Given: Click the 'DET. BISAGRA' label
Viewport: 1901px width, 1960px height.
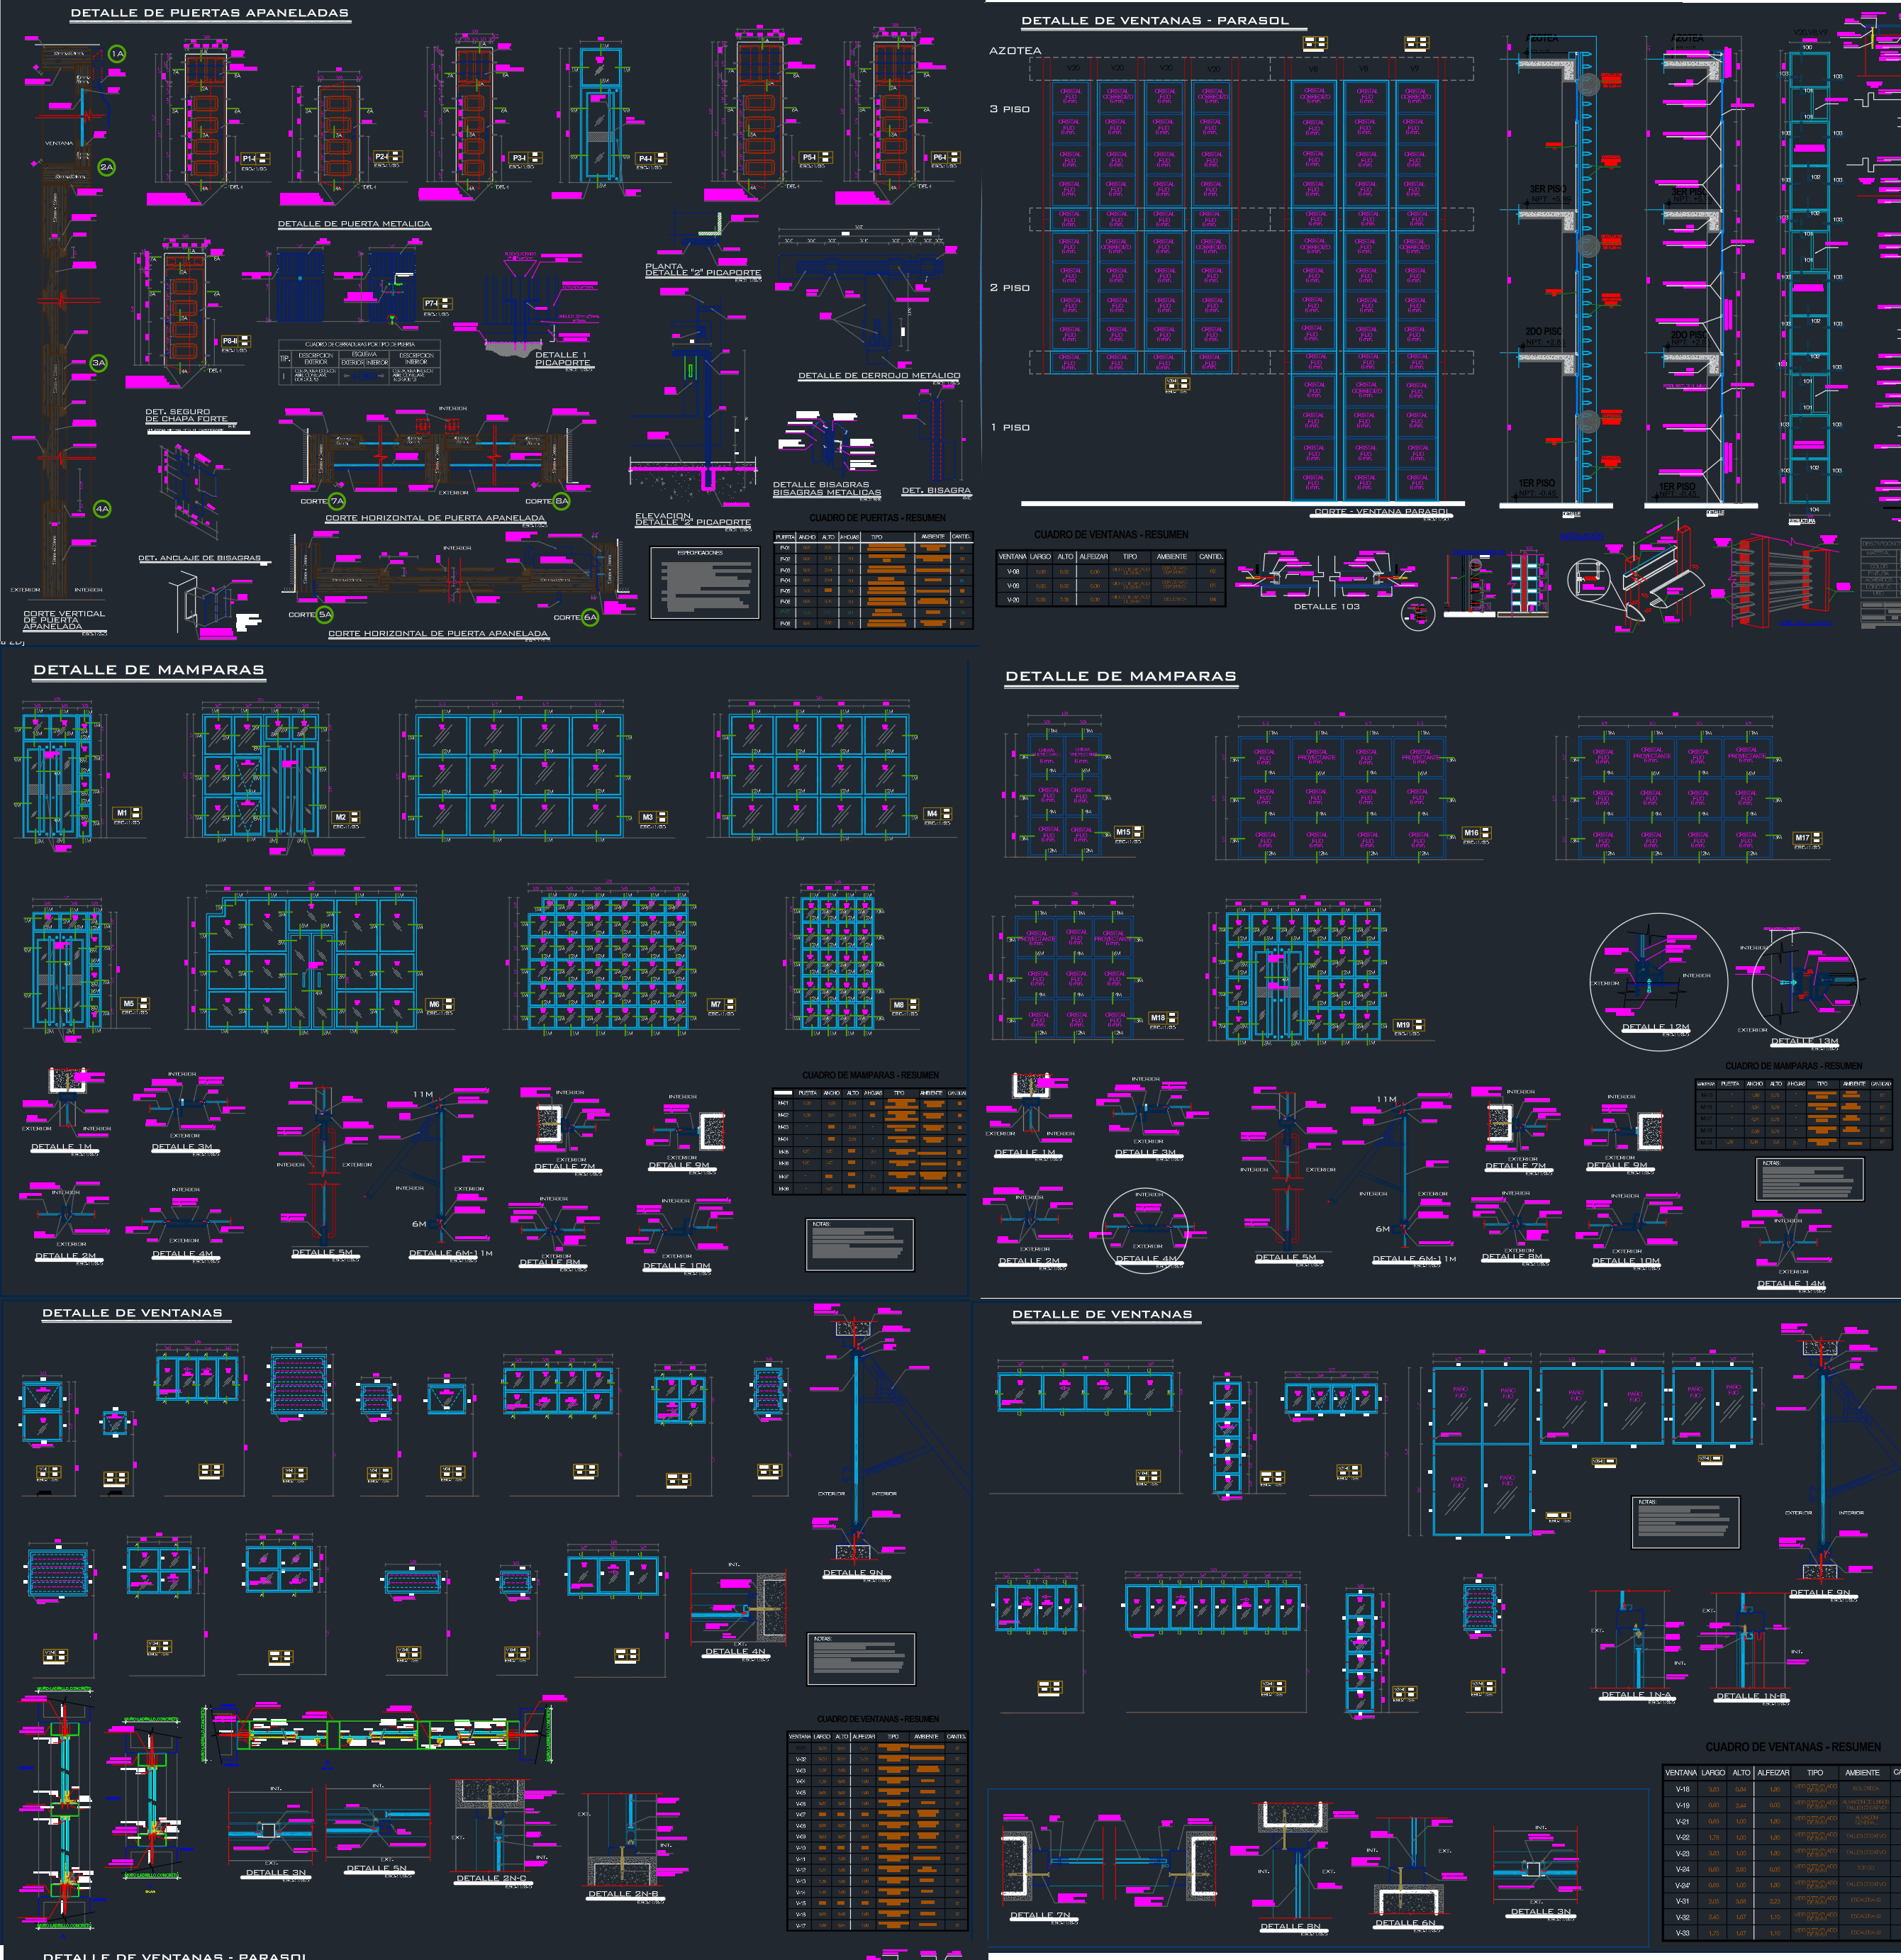Looking at the screenshot, I should (937, 490).
